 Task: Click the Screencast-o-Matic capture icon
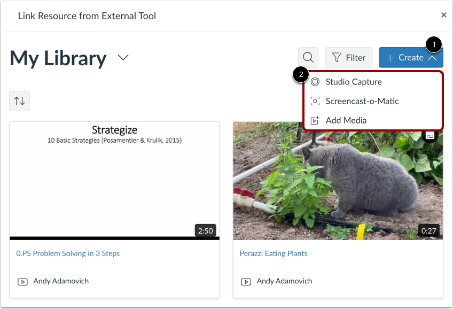pyautogui.click(x=316, y=101)
